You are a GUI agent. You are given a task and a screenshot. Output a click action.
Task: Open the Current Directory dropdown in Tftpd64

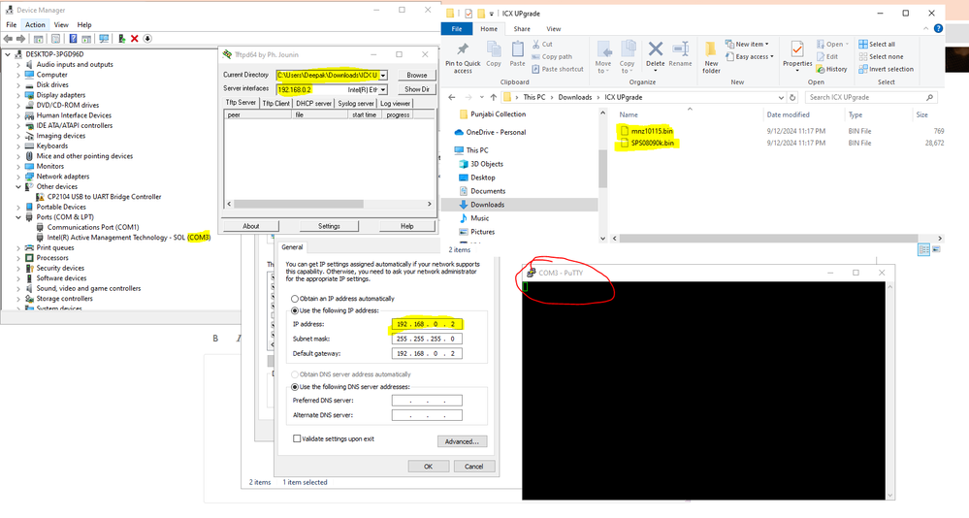click(383, 75)
